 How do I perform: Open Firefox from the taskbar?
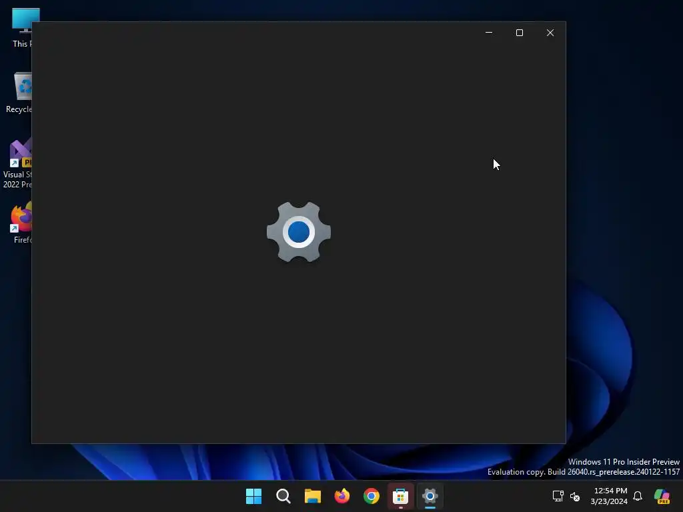(x=342, y=496)
